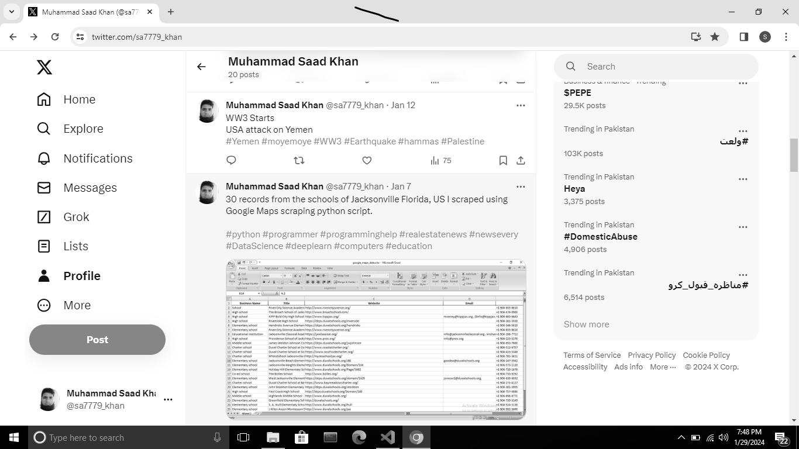799x449 pixels.
Task: Open Ads info link
Action: (628, 367)
